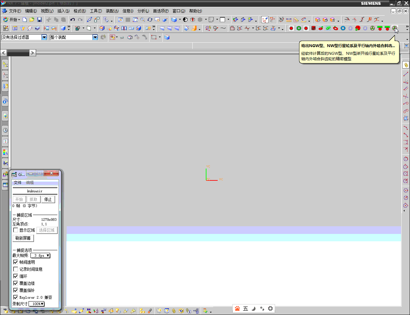Open the 插入(S) menu

(63, 11)
